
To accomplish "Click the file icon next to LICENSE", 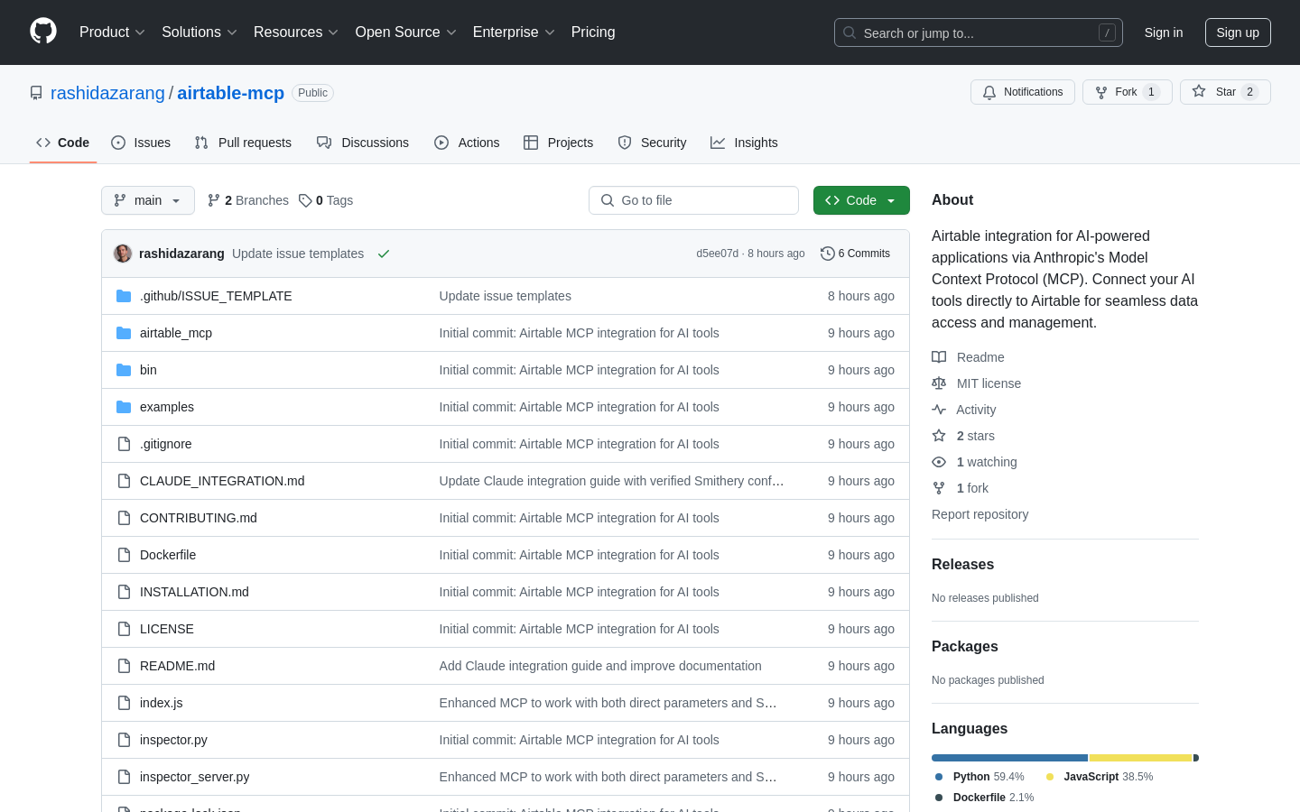I will [x=124, y=629].
